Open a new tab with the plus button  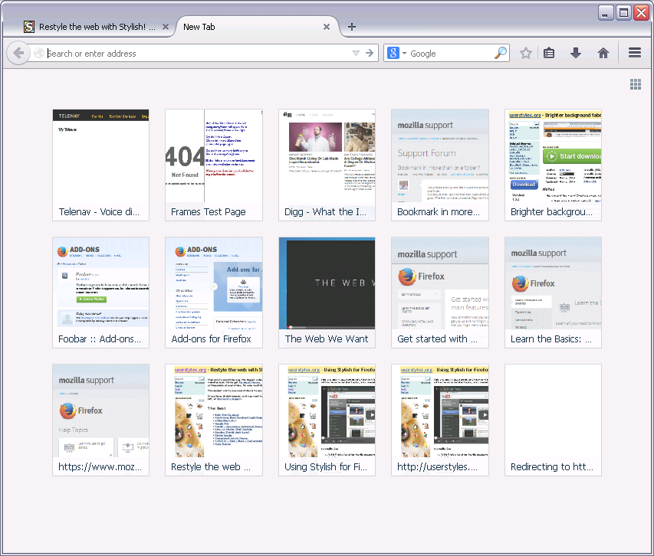(x=351, y=26)
